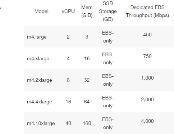
Task: Select the 750 throughput value
Action: coord(147,56)
